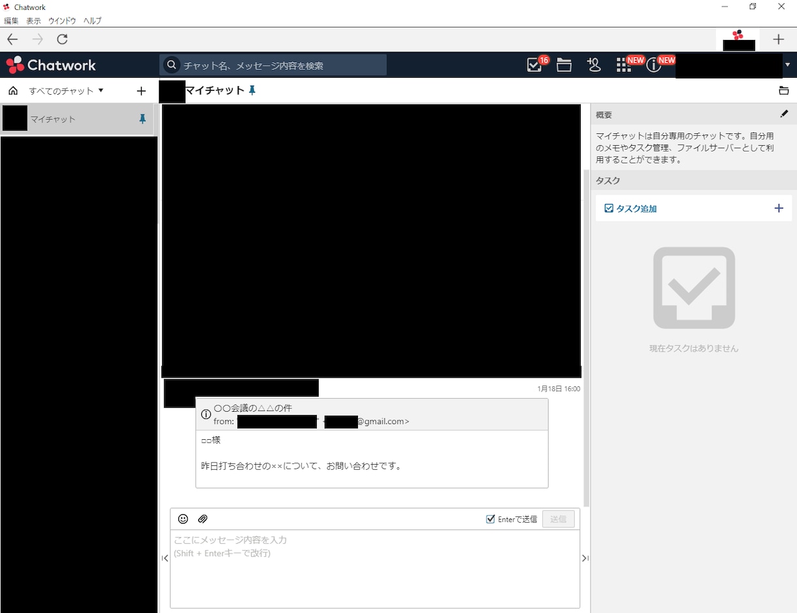Open the app grid icon marked NEW
Viewport: 797px width, 613px height.
tap(623, 65)
